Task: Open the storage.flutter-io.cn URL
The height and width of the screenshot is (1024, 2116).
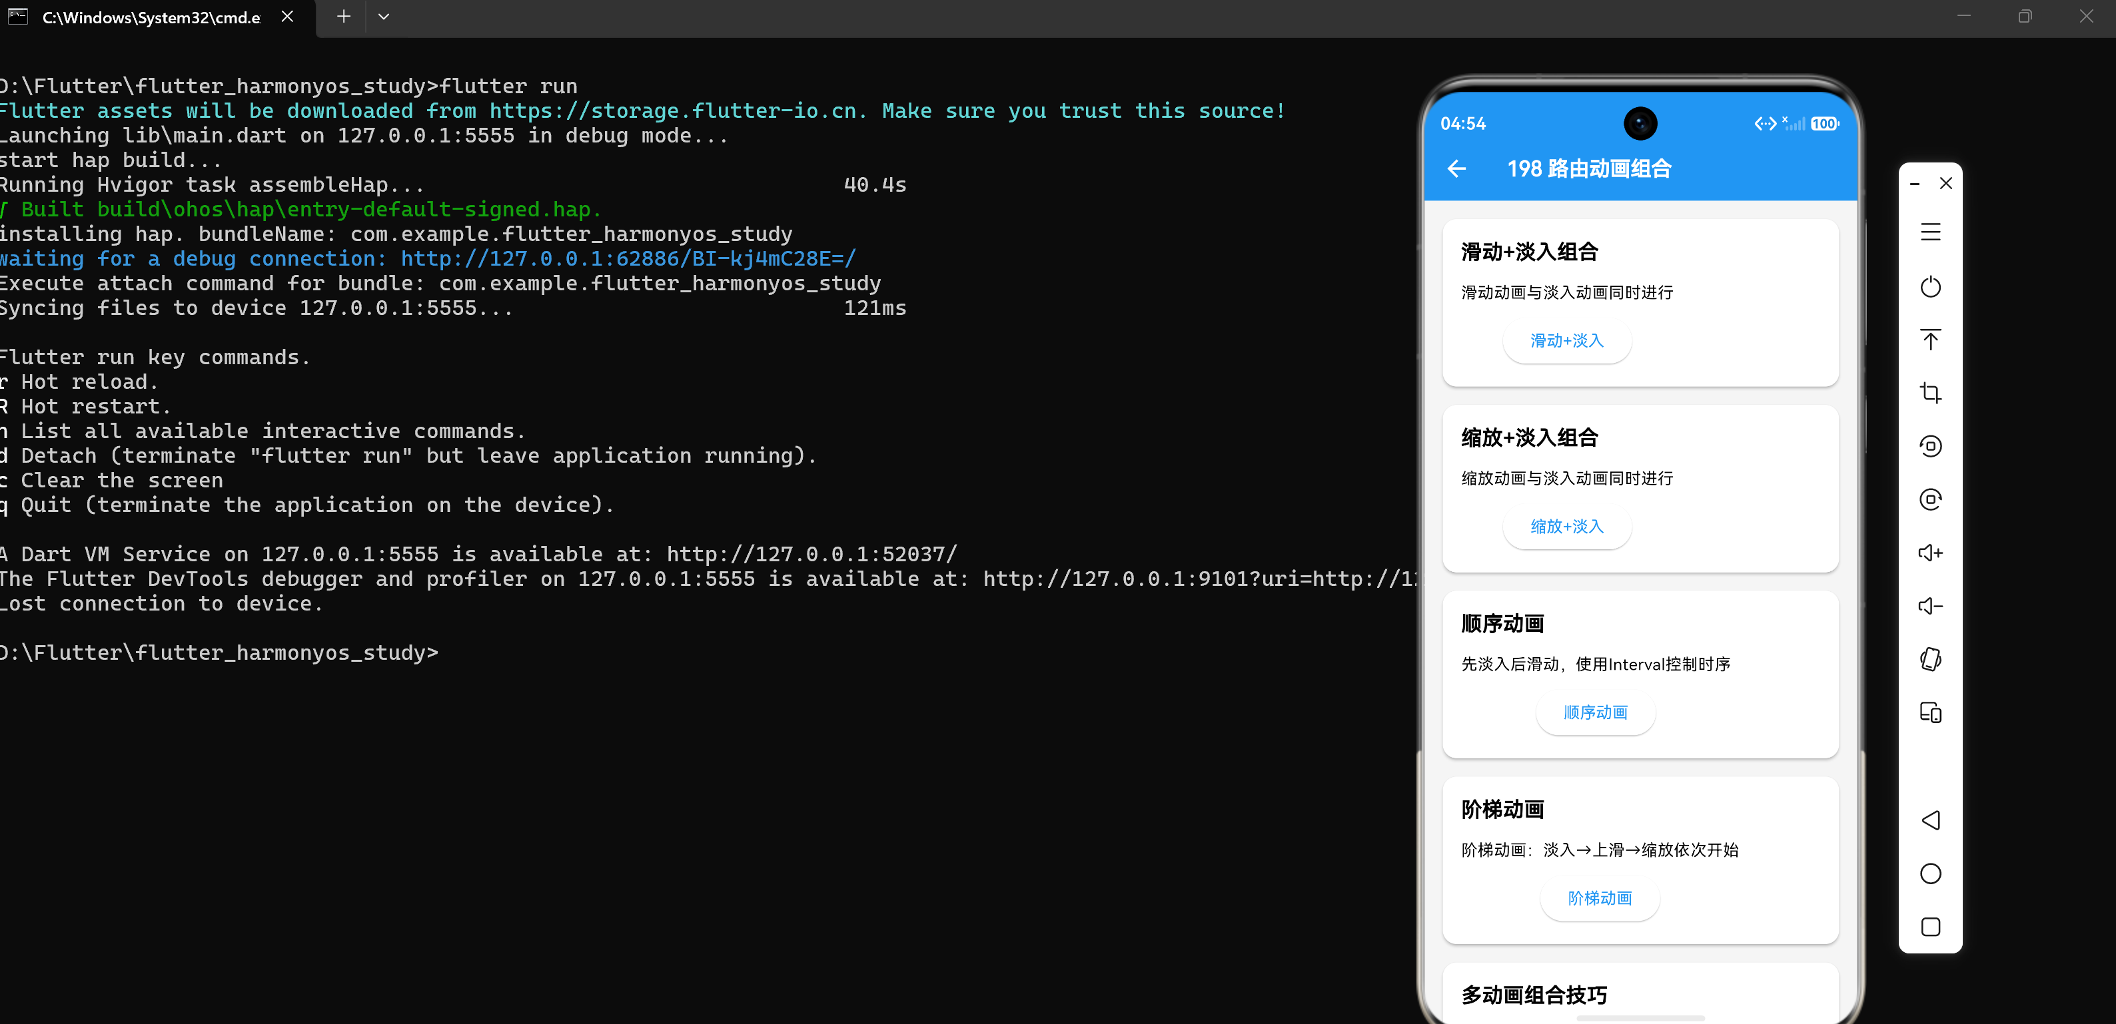Action: (x=674, y=111)
